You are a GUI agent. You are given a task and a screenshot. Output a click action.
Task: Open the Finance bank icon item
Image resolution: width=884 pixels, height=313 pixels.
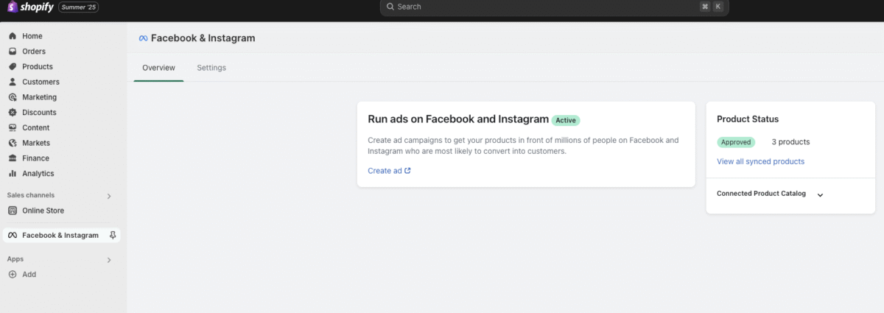pyautogui.click(x=13, y=158)
